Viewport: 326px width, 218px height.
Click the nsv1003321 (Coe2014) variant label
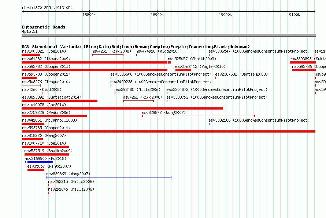44,51
